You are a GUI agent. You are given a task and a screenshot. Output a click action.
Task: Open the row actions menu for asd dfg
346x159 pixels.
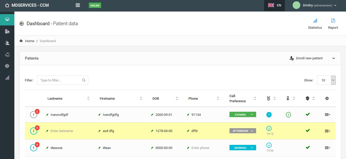click(x=328, y=131)
